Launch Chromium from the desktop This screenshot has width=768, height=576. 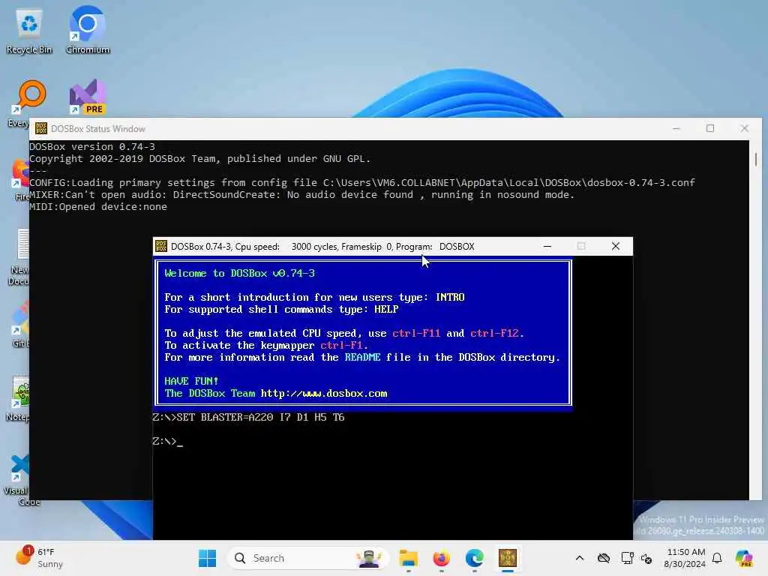87,30
